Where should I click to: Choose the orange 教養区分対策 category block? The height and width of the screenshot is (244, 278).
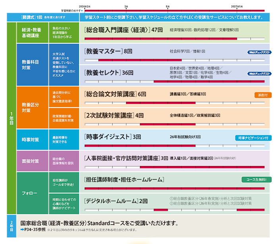pyautogui.click(x=31, y=107)
